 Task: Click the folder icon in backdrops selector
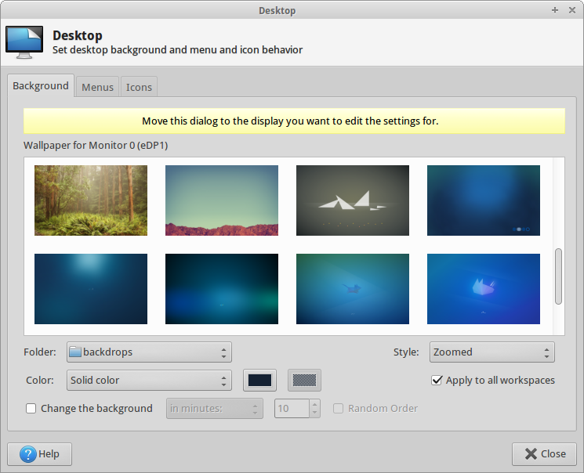point(75,352)
